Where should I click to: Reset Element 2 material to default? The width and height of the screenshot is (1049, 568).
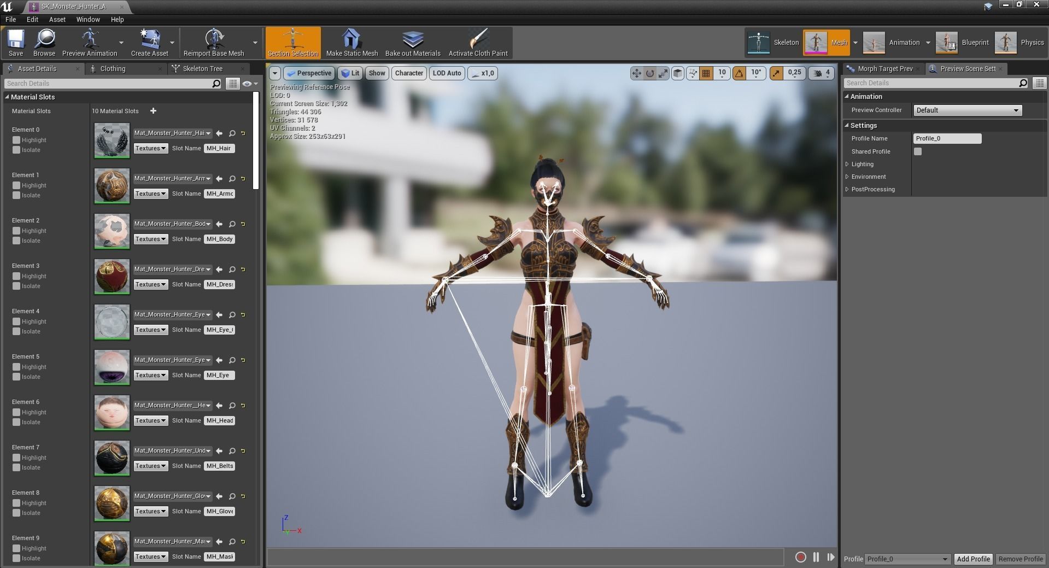[243, 224]
